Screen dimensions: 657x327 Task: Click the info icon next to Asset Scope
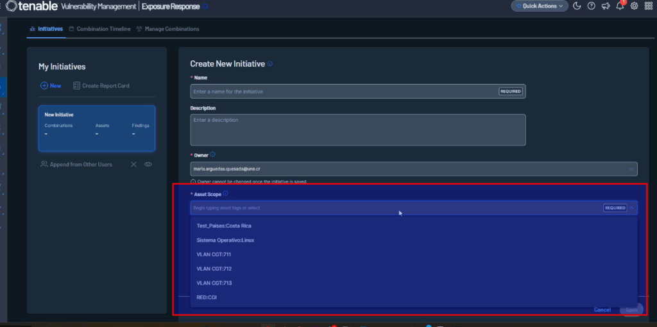coord(226,194)
